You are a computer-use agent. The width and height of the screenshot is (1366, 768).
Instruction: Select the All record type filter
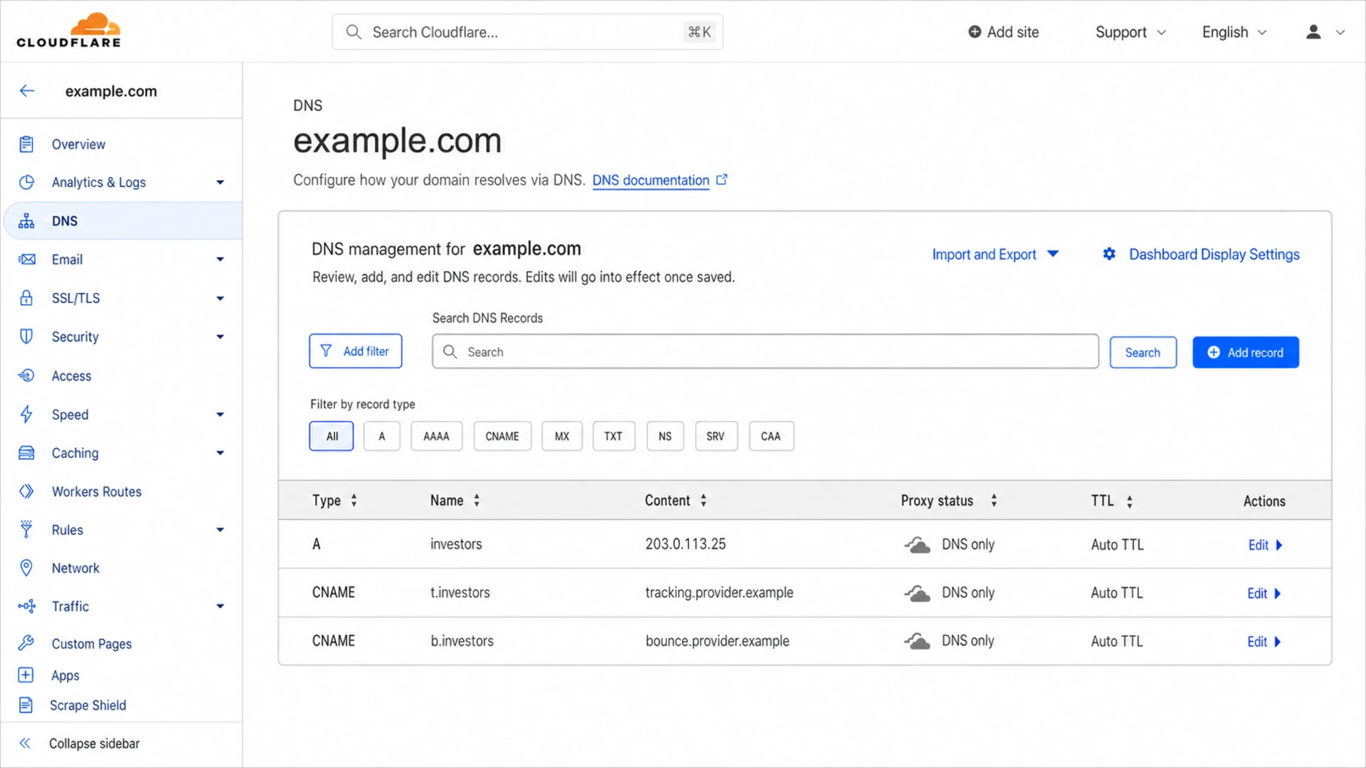(x=332, y=436)
